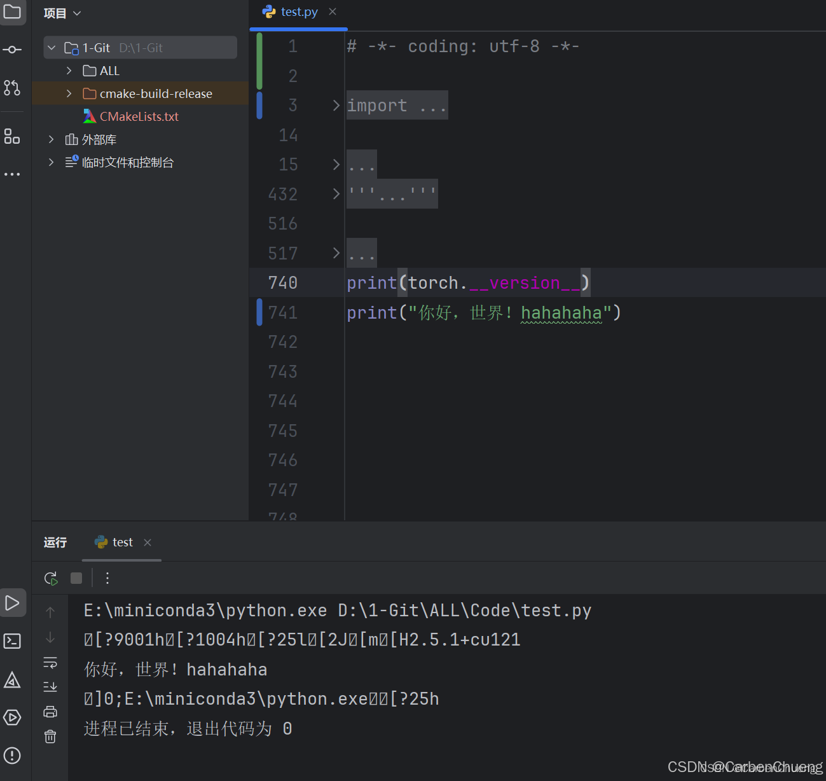
Task: Click the folded import ... placeholder
Action: pos(397,106)
